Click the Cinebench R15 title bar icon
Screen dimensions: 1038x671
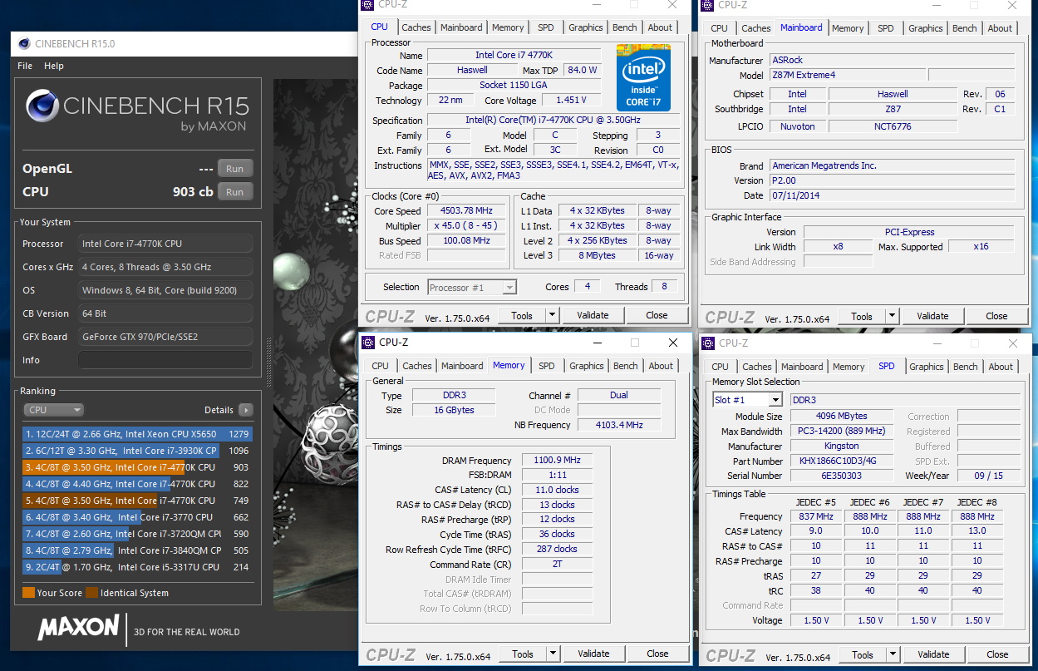(x=23, y=43)
